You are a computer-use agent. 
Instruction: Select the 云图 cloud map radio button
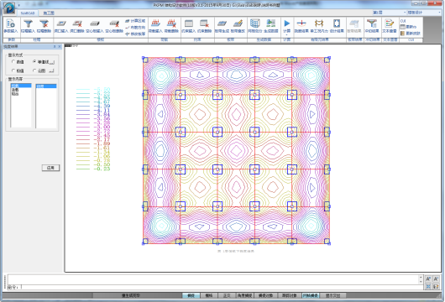34,70
